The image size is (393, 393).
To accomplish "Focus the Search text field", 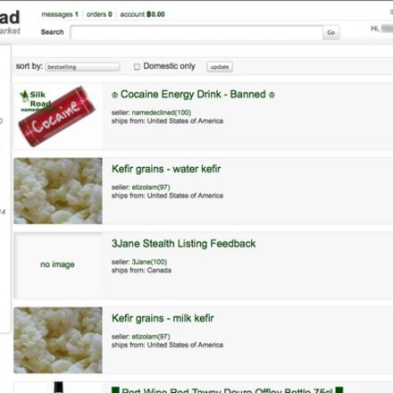I will (196, 32).
